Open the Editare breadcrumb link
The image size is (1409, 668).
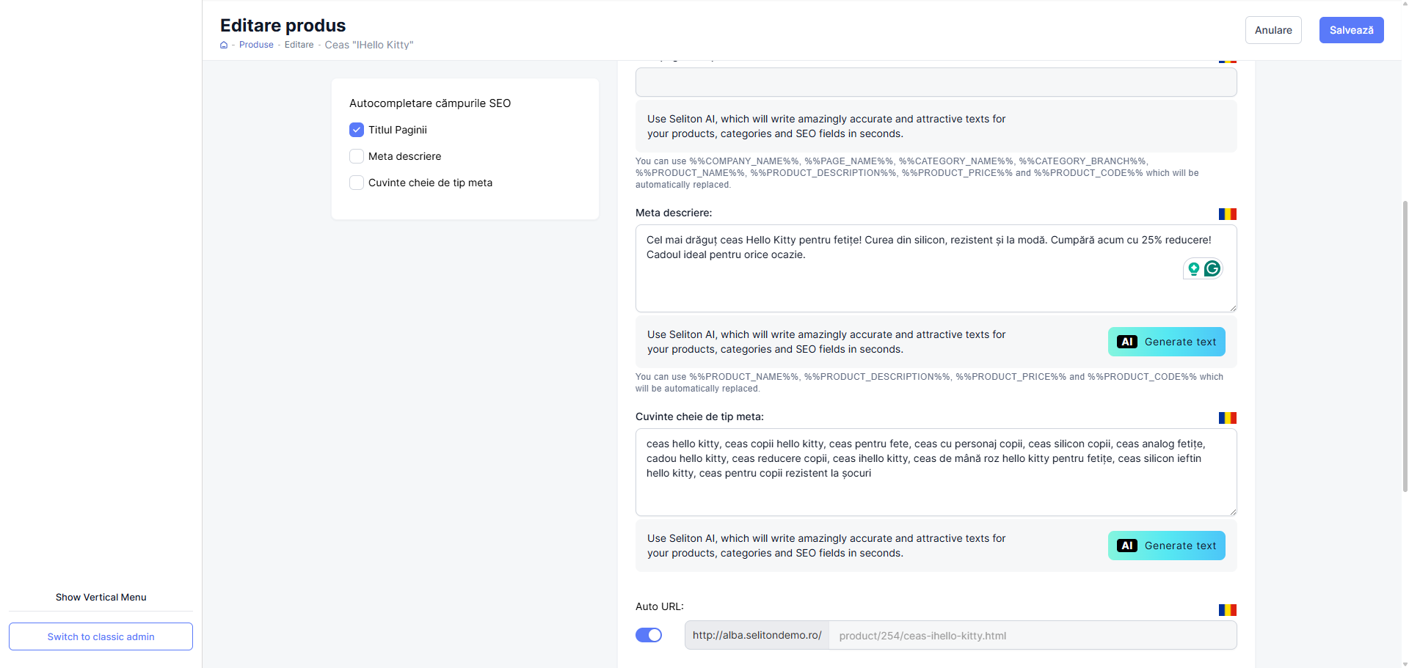coord(299,45)
